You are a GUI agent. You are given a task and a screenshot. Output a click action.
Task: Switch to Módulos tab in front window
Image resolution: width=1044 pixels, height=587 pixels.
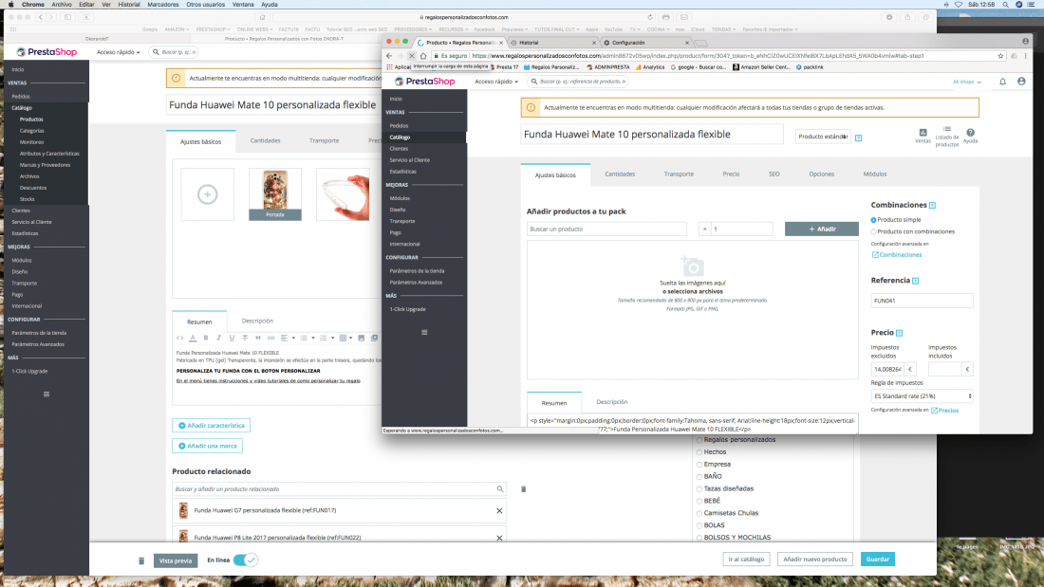(x=875, y=174)
